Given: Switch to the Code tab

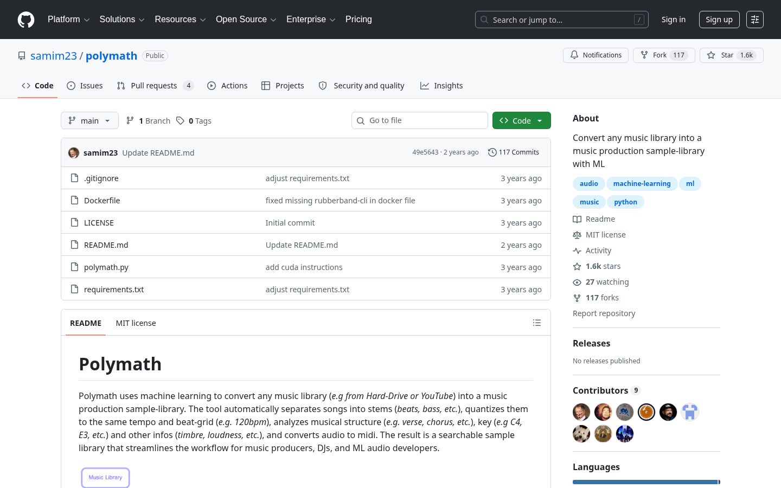Looking at the screenshot, I should point(37,86).
